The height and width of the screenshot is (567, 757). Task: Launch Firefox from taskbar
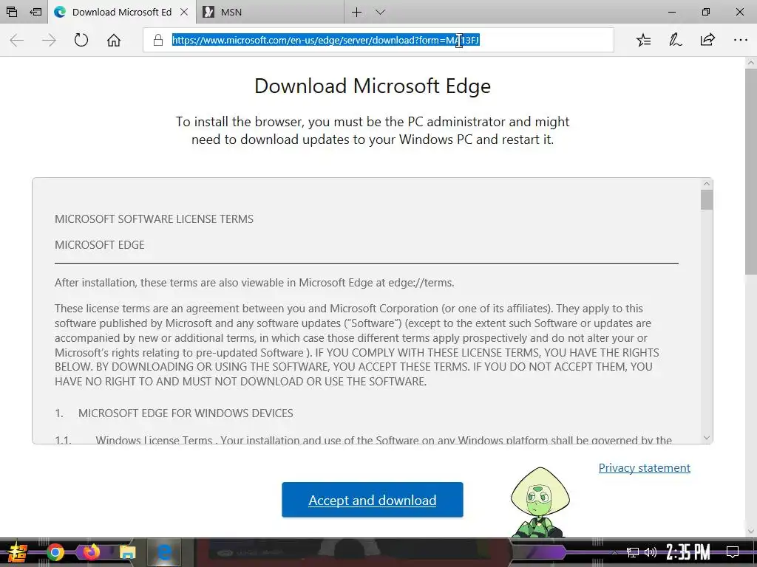[91, 552]
